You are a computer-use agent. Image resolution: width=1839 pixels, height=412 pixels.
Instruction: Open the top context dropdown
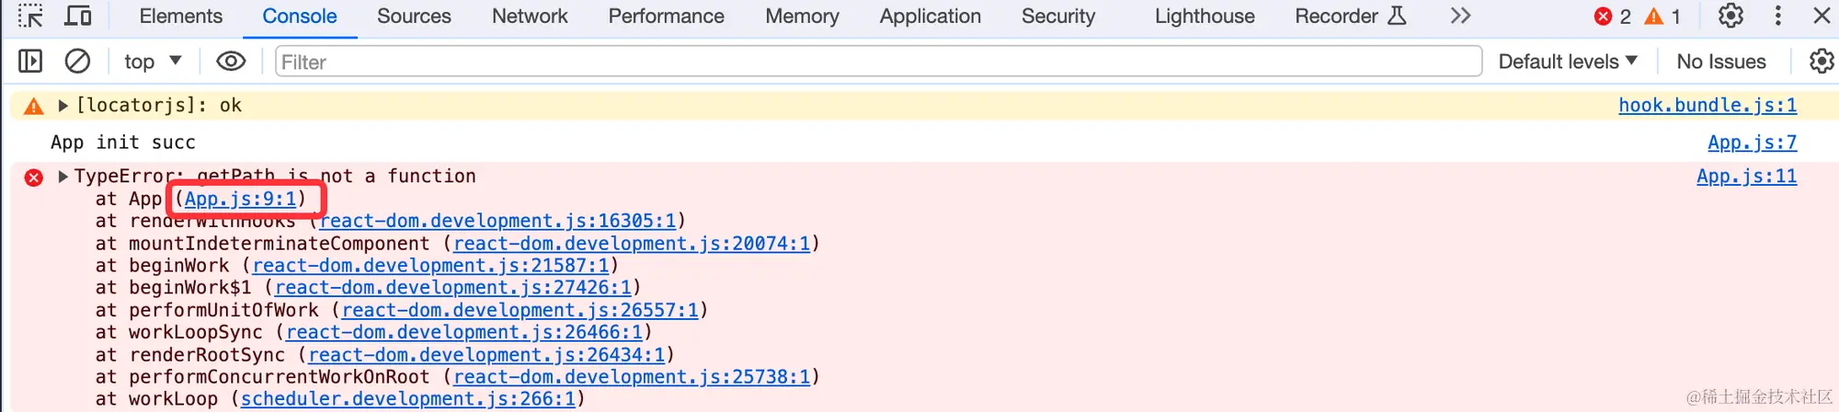153,62
